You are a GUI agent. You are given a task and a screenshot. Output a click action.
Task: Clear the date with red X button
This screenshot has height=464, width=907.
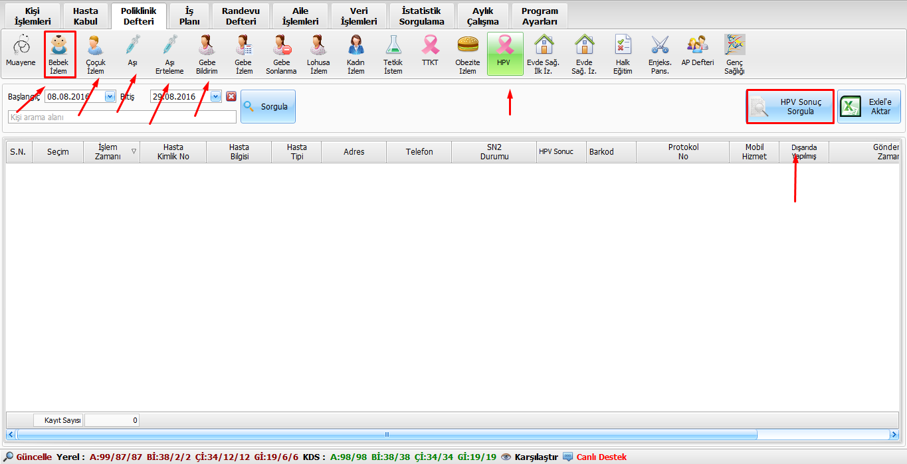[231, 96]
